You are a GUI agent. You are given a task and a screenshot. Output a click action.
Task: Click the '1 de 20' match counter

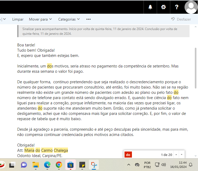tap(167, 155)
